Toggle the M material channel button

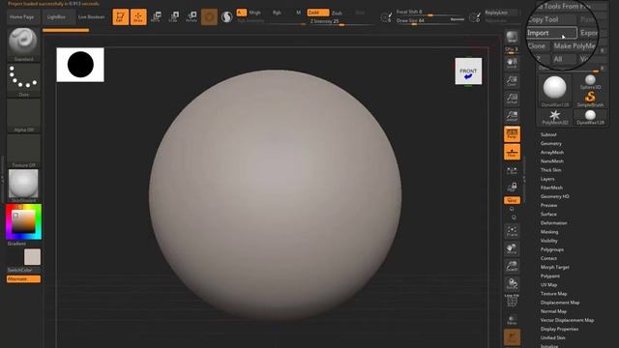coord(299,13)
